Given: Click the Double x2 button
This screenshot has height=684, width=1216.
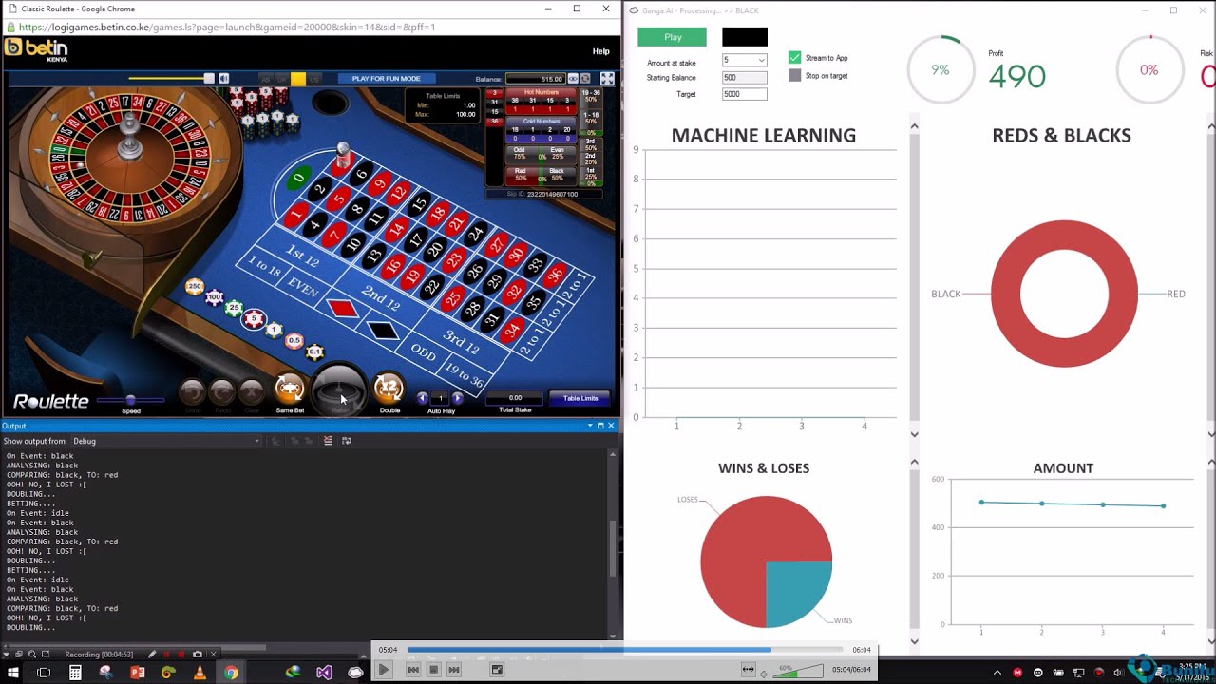Looking at the screenshot, I should [389, 389].
